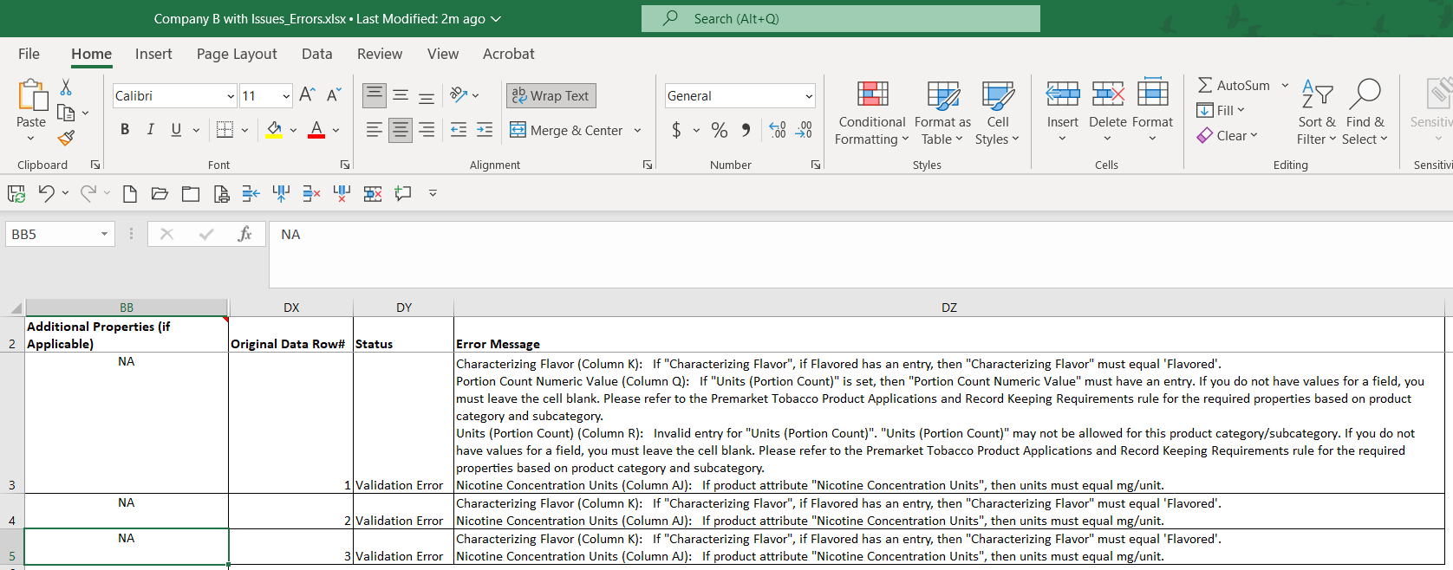Switch to the Page Layout tab

click(x=237, y=54)
